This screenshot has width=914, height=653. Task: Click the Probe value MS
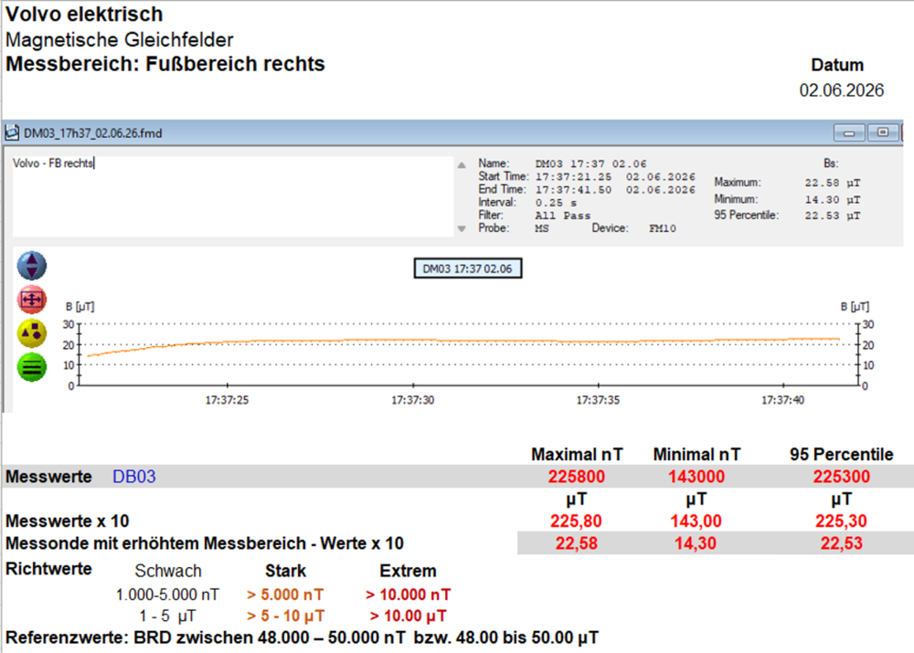click(541, 228)
